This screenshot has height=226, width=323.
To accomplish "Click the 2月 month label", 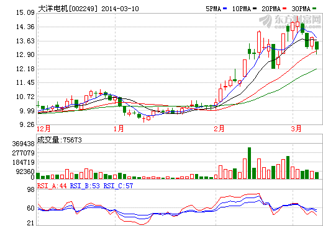I will point(219,129).
